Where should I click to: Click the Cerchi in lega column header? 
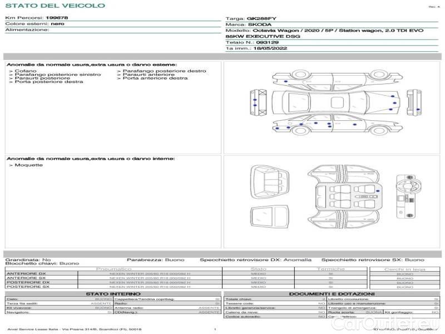pos(404,269)
